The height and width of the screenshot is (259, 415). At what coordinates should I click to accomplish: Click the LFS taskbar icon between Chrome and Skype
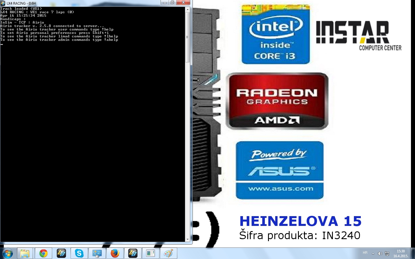(61, 254)
